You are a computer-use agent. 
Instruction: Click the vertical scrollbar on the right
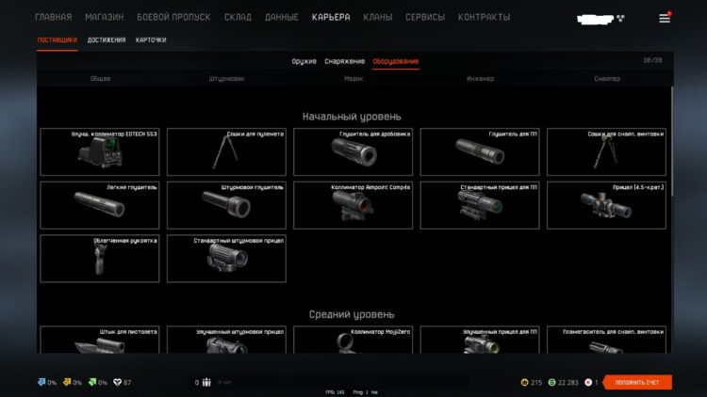(671, 141)
